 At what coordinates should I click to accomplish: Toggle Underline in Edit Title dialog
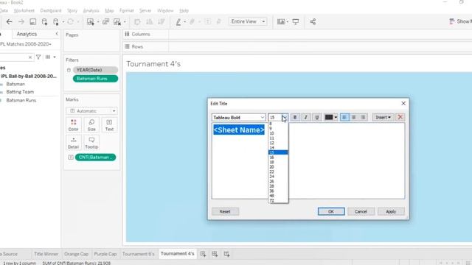316,117
